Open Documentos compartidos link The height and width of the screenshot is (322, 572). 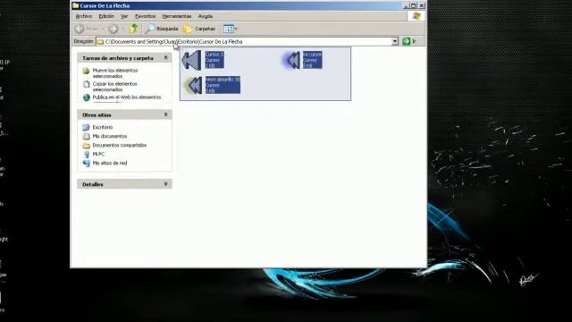point(119,145)
